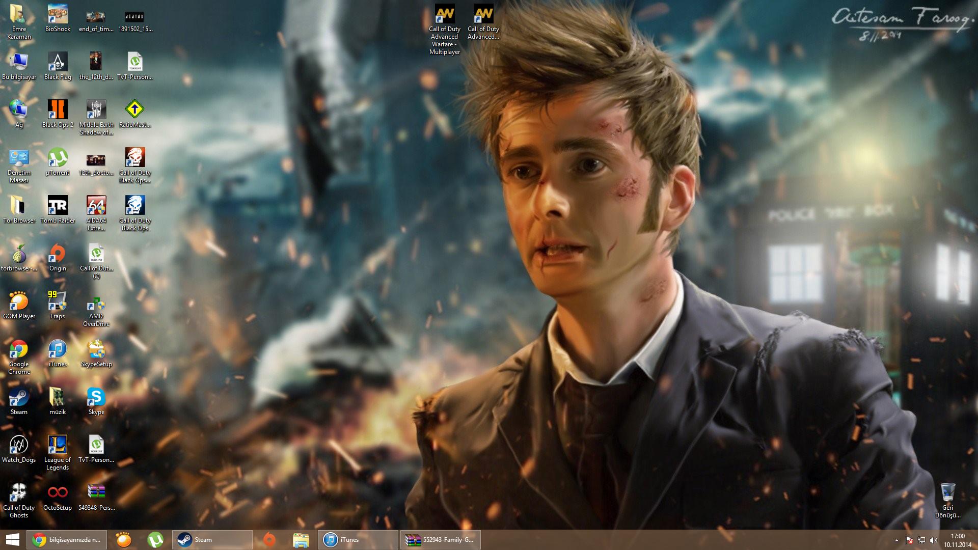This screenshot has width=978, height=550.
Task: Open the TvT-Person... torrent file beside the_12th_d...
Action: coord(135,66)
